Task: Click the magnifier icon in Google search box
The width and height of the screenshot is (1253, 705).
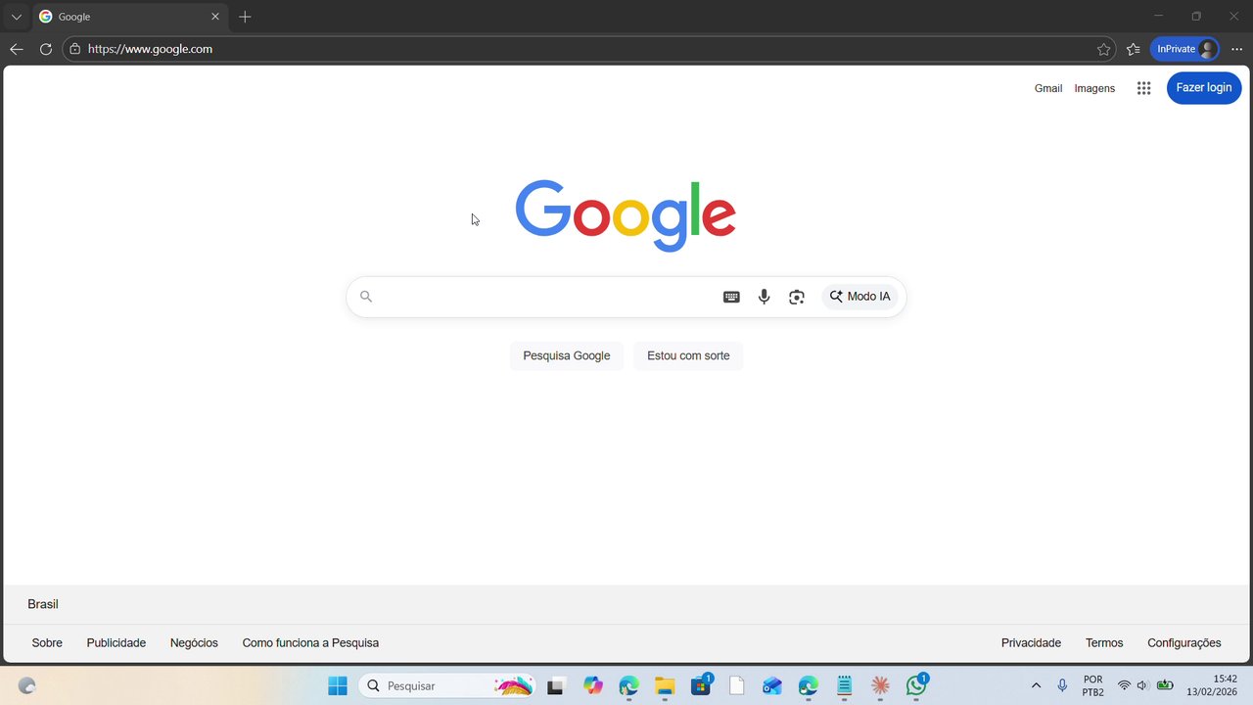Action: [x=366, y=297]
